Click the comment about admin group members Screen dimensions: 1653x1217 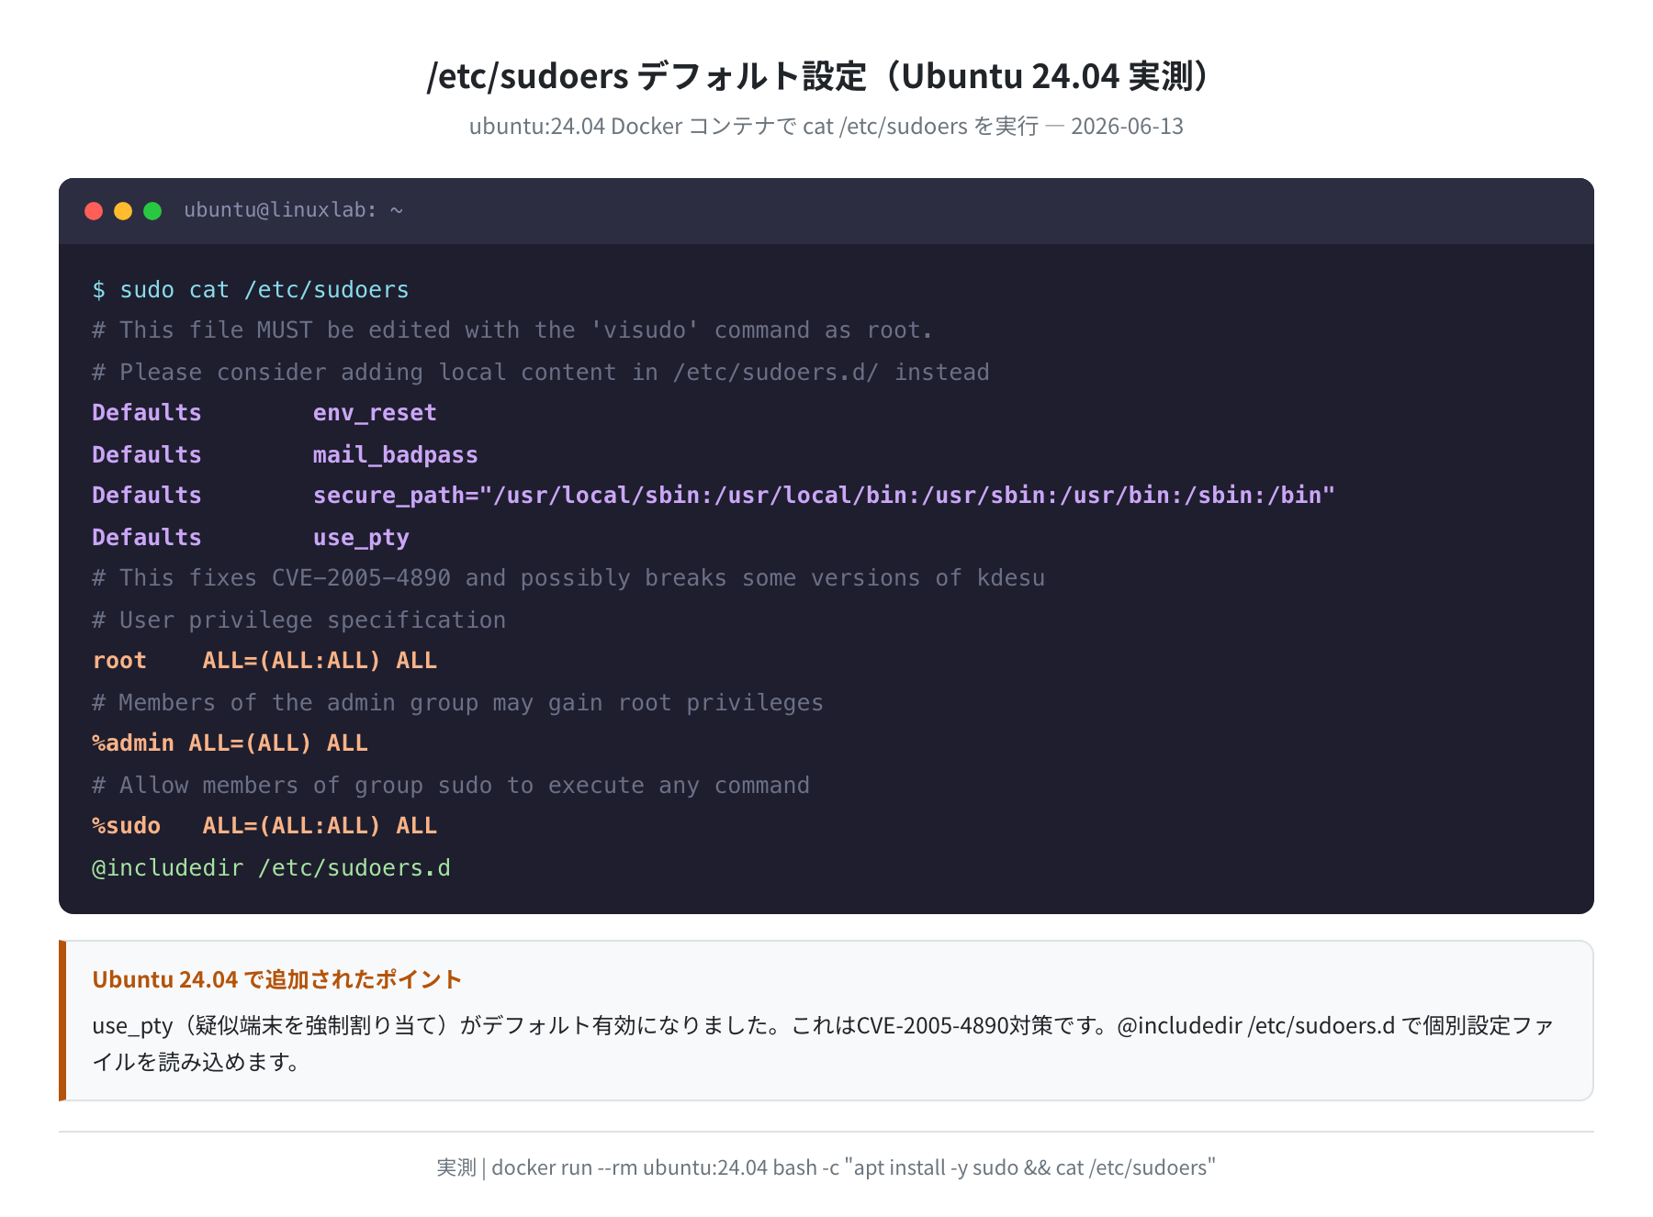pos(457,703)
